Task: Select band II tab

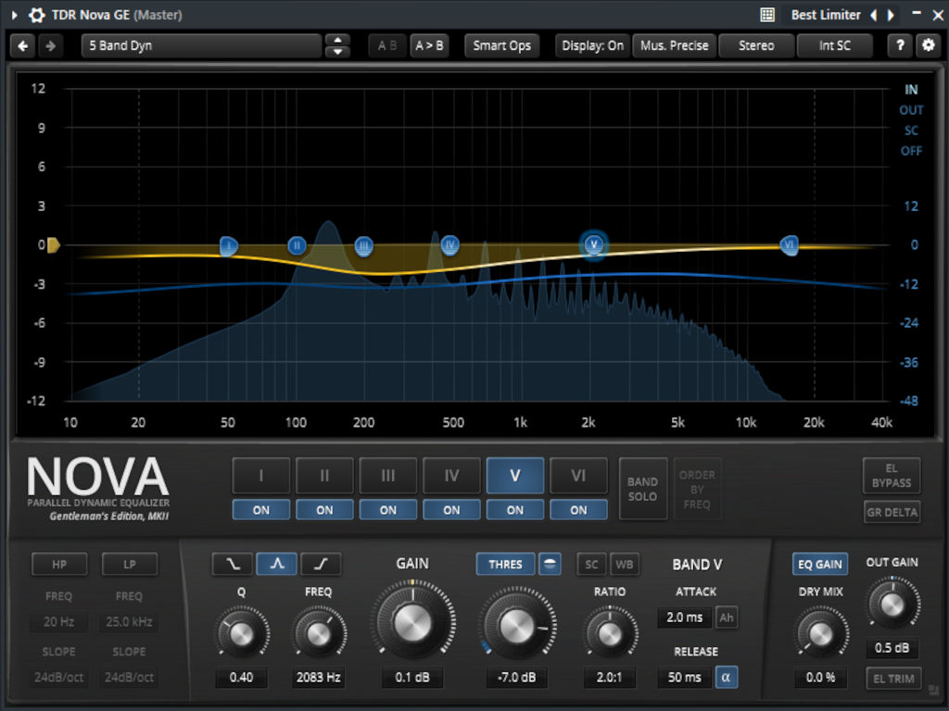Action: tap(324, 476)
